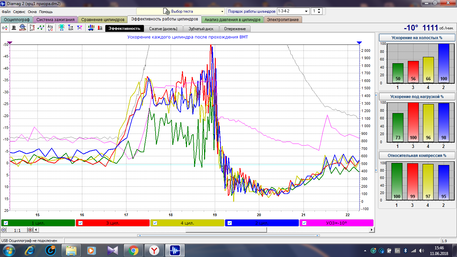457x257 pixels.
Task: Click the horizontal scrollbar thumb under graph
Action: (x=226, y=230)
